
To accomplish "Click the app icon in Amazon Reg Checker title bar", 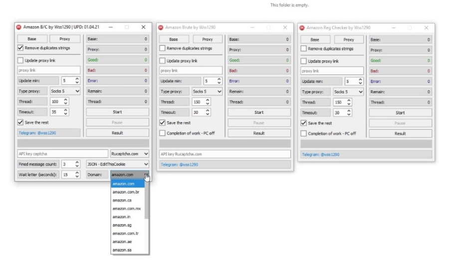I will click(x=302, y=28).
